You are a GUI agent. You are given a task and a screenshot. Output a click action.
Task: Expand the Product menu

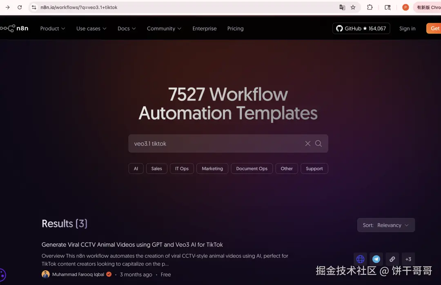[53, 29]
